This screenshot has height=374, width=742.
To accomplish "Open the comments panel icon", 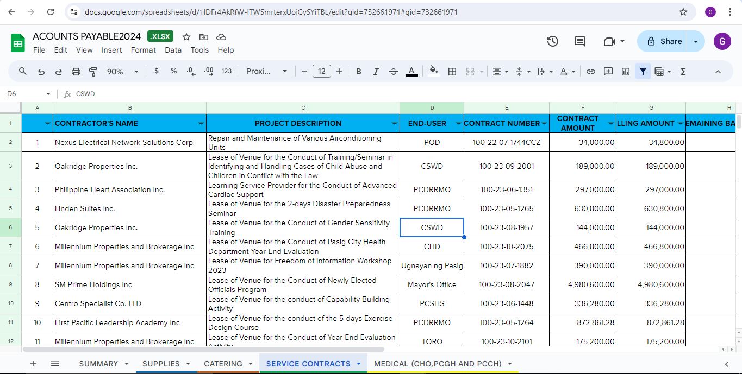I will [x=580, y=41].
